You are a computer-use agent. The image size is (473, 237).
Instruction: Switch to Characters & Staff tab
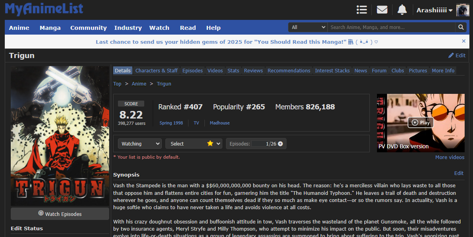click(157, 70)
